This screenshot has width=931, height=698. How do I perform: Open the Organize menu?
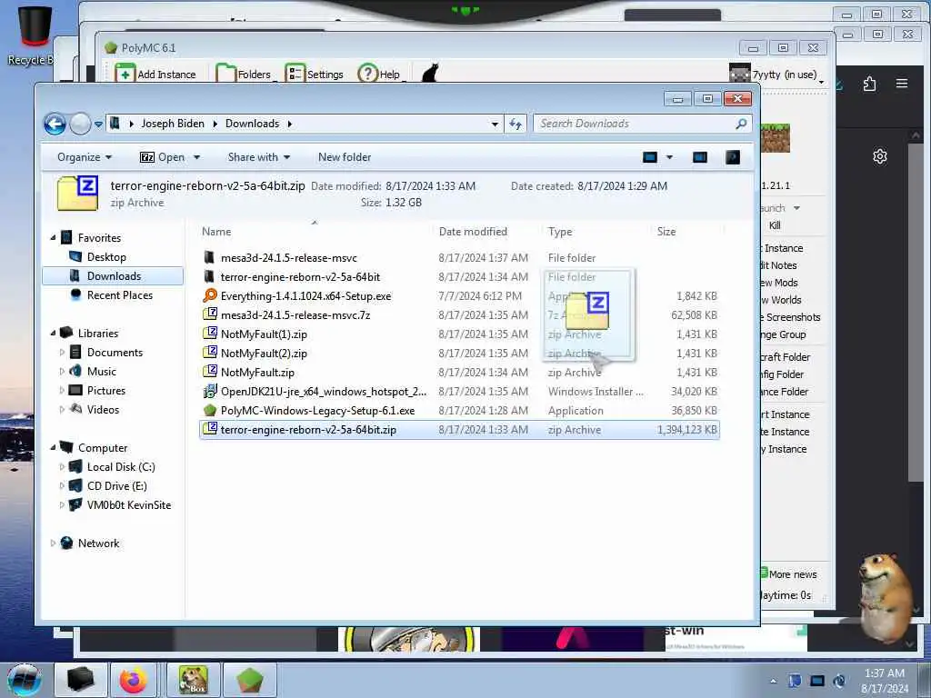click(x=85, y=157)
